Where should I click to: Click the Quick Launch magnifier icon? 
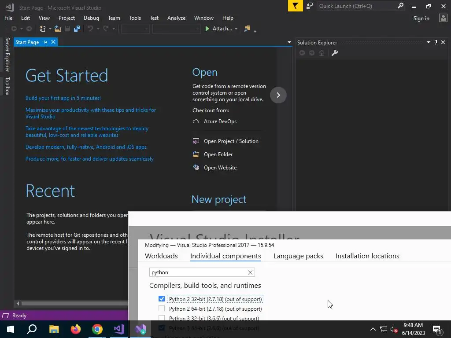tap(400, 6)
